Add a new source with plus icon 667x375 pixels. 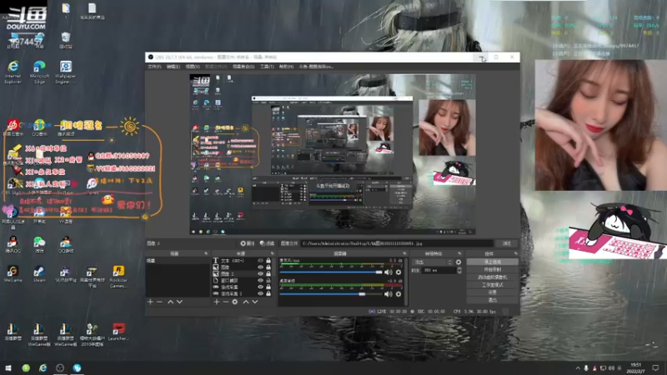point(217,302)
